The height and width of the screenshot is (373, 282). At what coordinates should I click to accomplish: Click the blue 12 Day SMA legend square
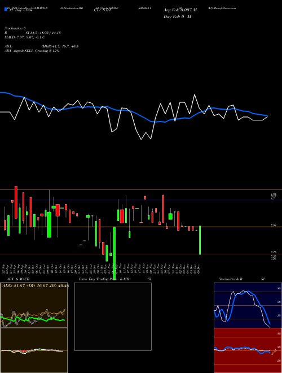click(6, 10)
